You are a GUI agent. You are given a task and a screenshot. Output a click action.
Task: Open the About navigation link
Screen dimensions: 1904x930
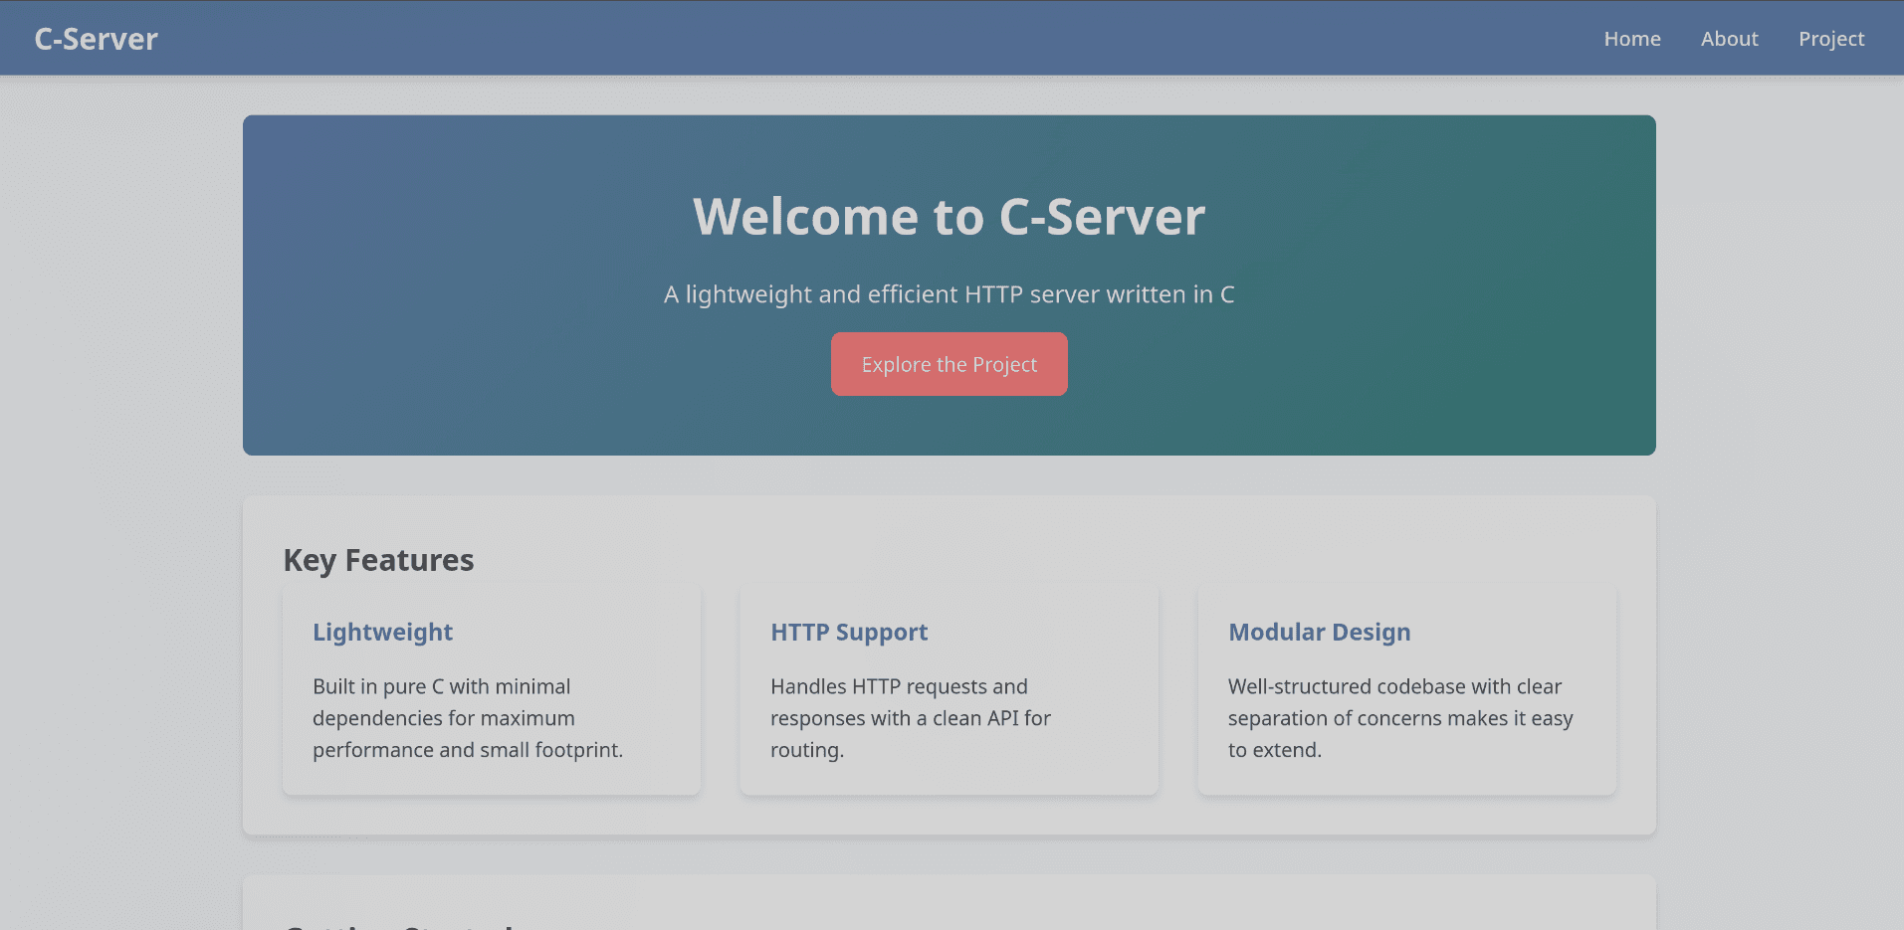[x=1729, y=38]
